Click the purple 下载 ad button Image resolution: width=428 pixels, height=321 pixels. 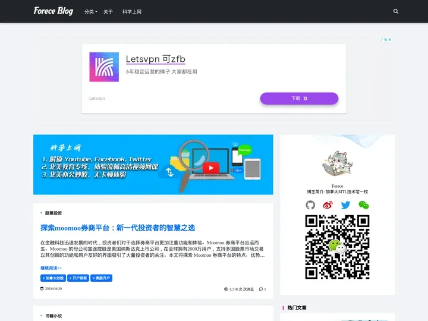point(299,98)
